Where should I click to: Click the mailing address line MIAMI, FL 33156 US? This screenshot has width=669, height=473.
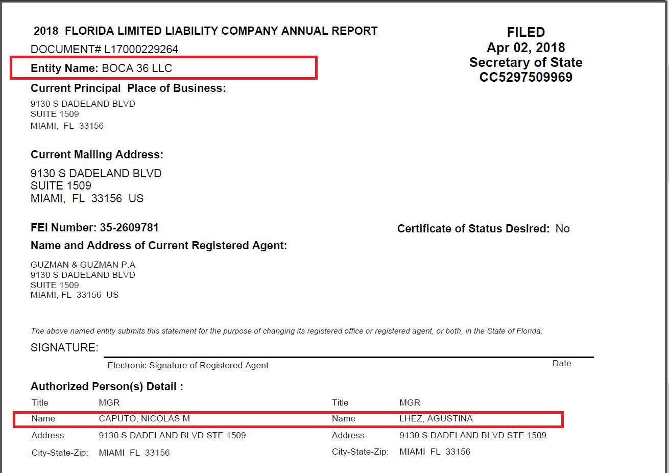click(87, 199)
